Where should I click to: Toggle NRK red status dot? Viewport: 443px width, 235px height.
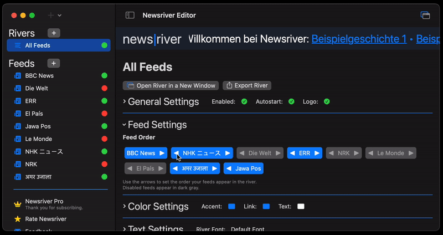coord(105,164)
